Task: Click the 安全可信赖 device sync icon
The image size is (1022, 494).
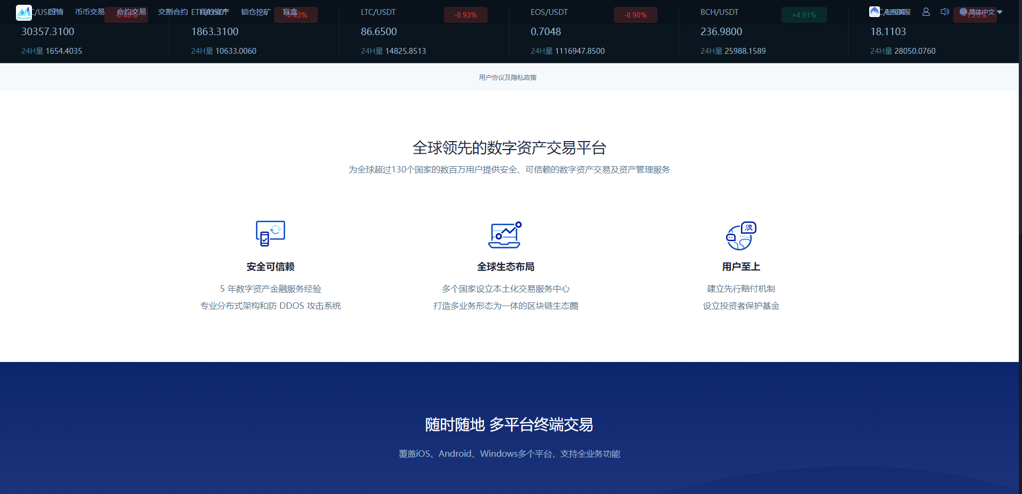Action: click(270, 233)
